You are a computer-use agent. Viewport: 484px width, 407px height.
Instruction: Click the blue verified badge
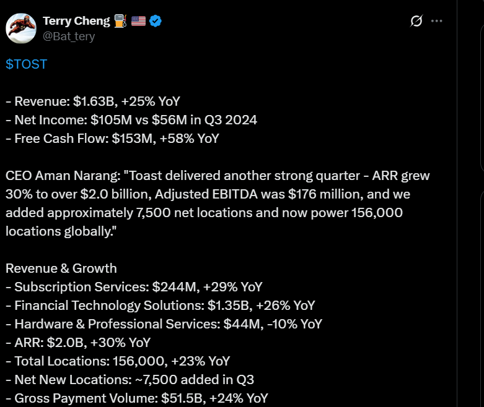click(156, 21)
